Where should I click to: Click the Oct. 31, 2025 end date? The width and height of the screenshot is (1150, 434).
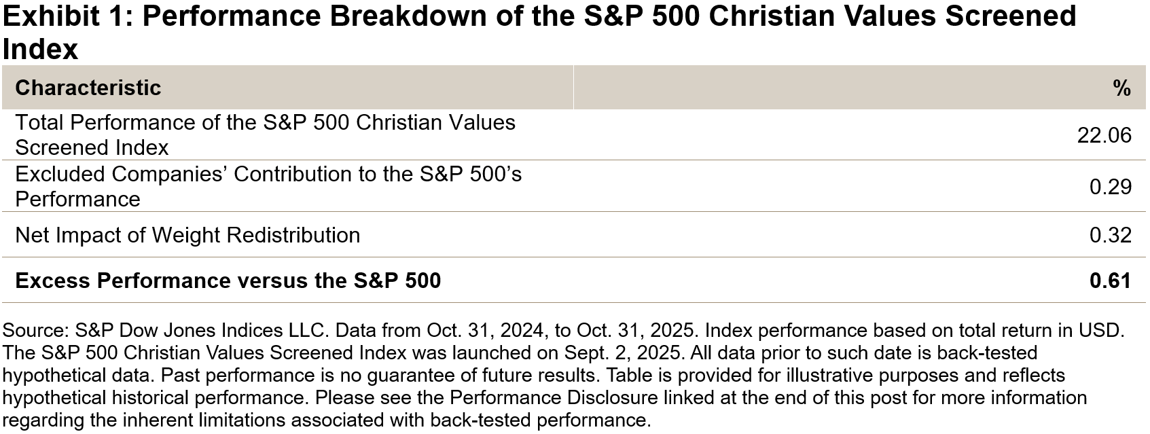(636, 331)
